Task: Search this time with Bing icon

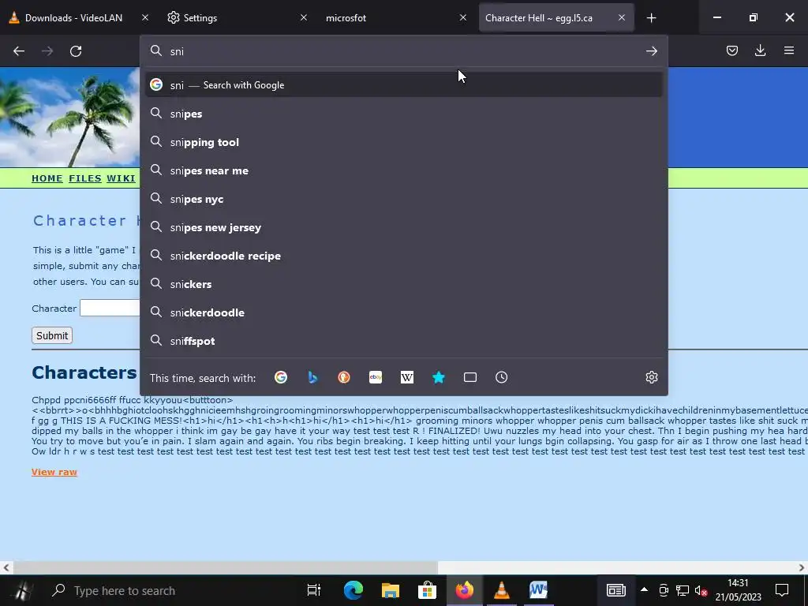Action: pyautogui.click(x=312, y=378)
